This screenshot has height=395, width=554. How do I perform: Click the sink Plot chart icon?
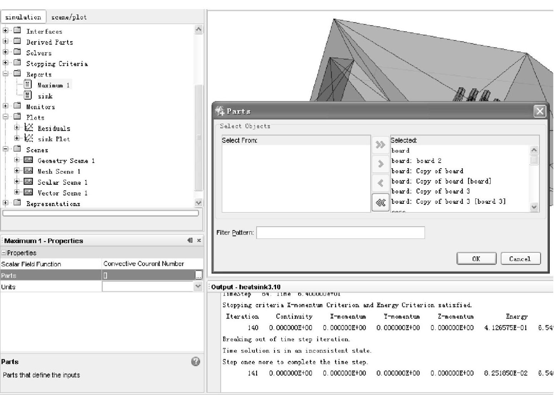coord(29,138)
